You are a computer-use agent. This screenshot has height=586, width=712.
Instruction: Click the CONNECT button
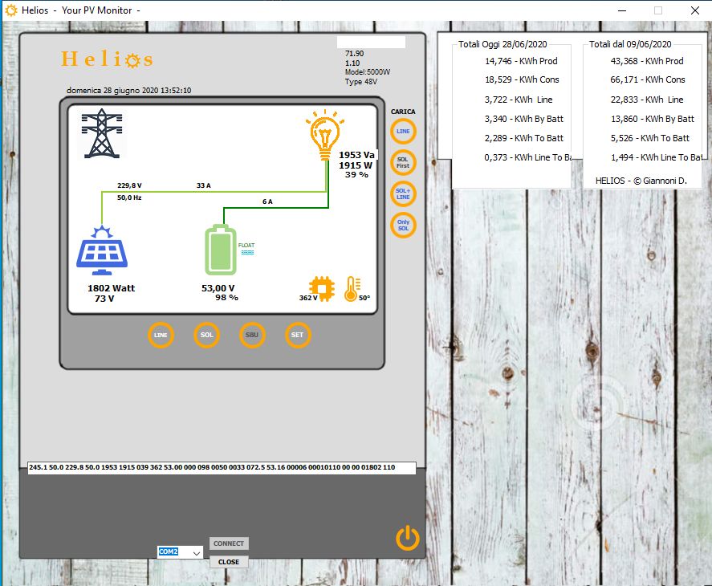point(229,543)
